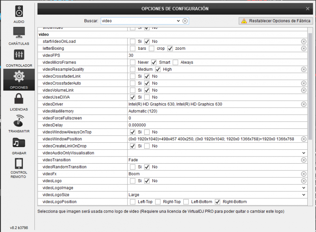Image resolution: width=316 pixels, height=232 pixels.
Task: Reset videoLogo with its X icon
Action: pos(304,181)
